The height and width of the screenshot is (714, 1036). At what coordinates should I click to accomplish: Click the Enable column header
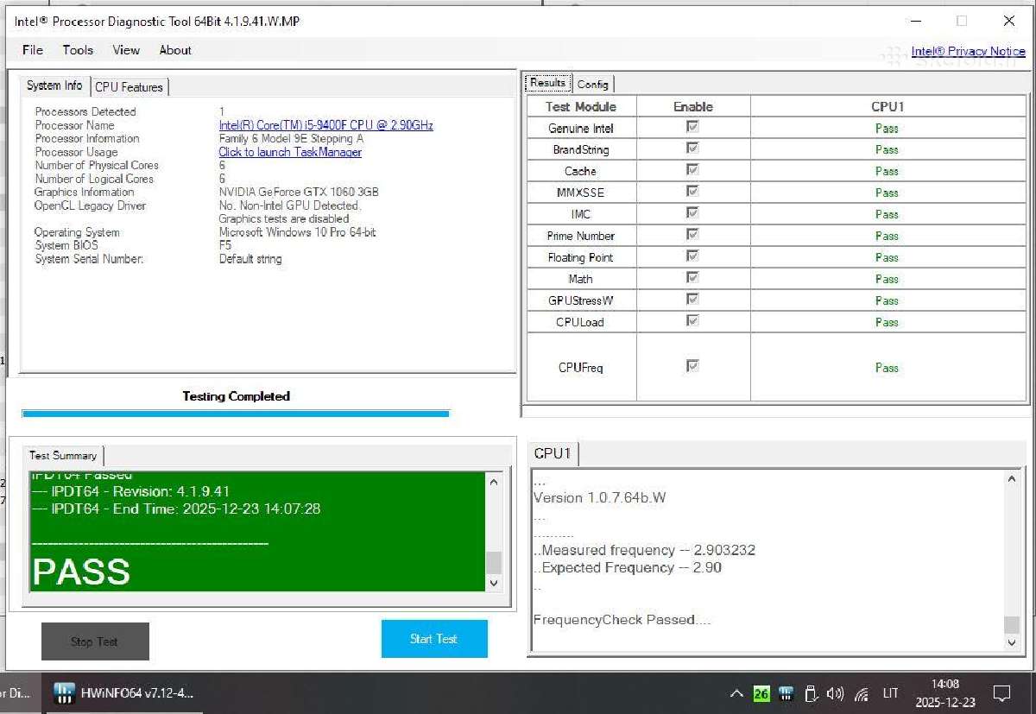pyautogui.click(x=693, y=106)
